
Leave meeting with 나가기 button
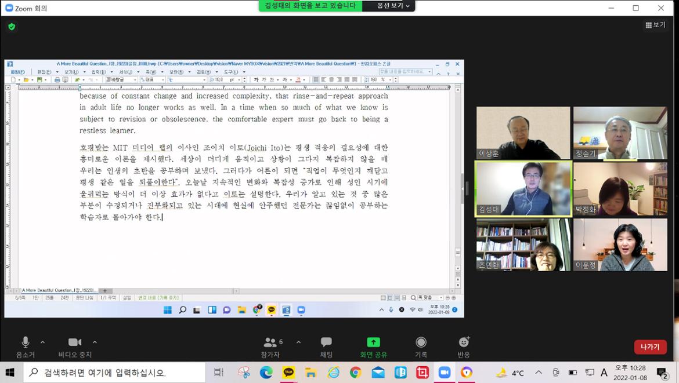650,346
